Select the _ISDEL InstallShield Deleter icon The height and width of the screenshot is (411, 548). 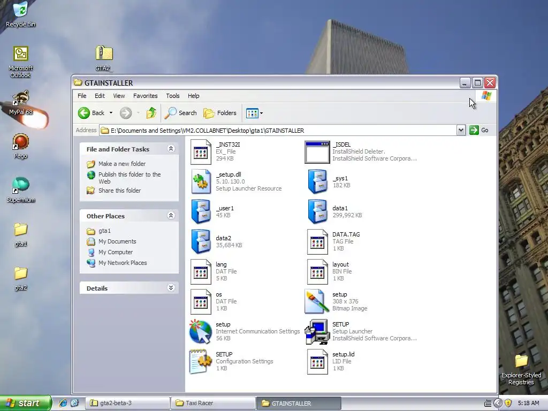317,152
